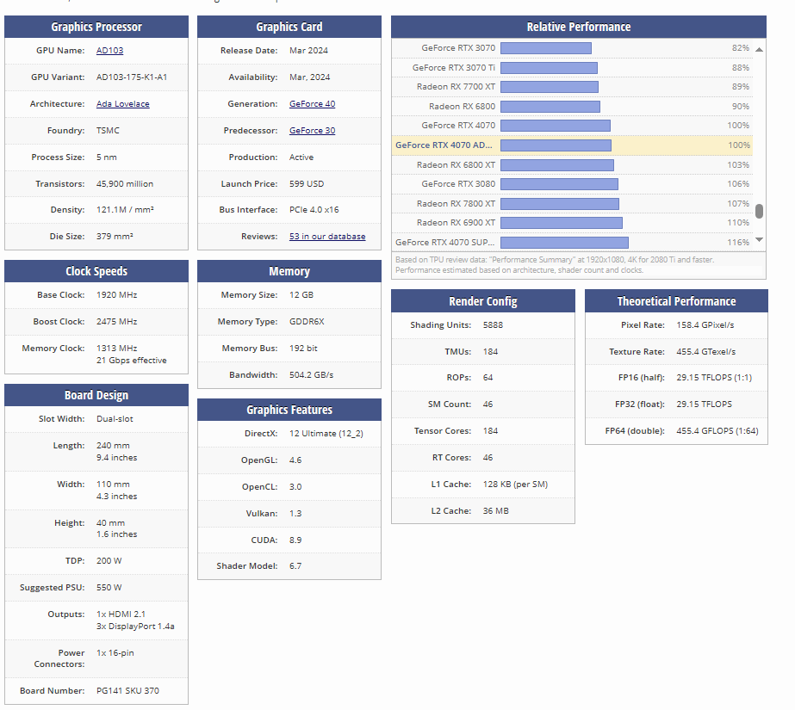The image size is (795, 710).
Task: Click the highlighted GeForce RTX 4070 AD... row
Action: (x=444, y=145)
